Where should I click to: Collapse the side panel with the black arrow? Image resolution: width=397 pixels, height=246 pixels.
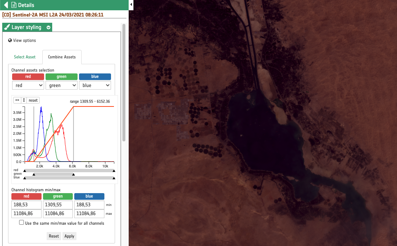pyautogui.click(x=131, y=5)
